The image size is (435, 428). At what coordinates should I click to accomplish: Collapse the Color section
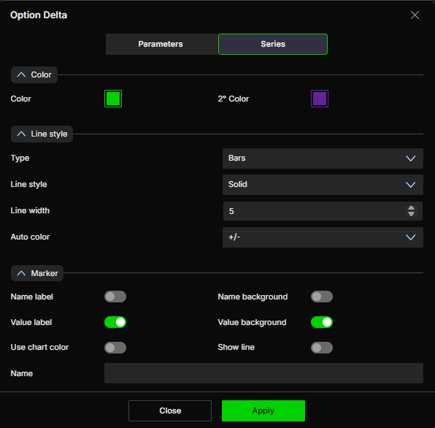(x=34, y=74)
